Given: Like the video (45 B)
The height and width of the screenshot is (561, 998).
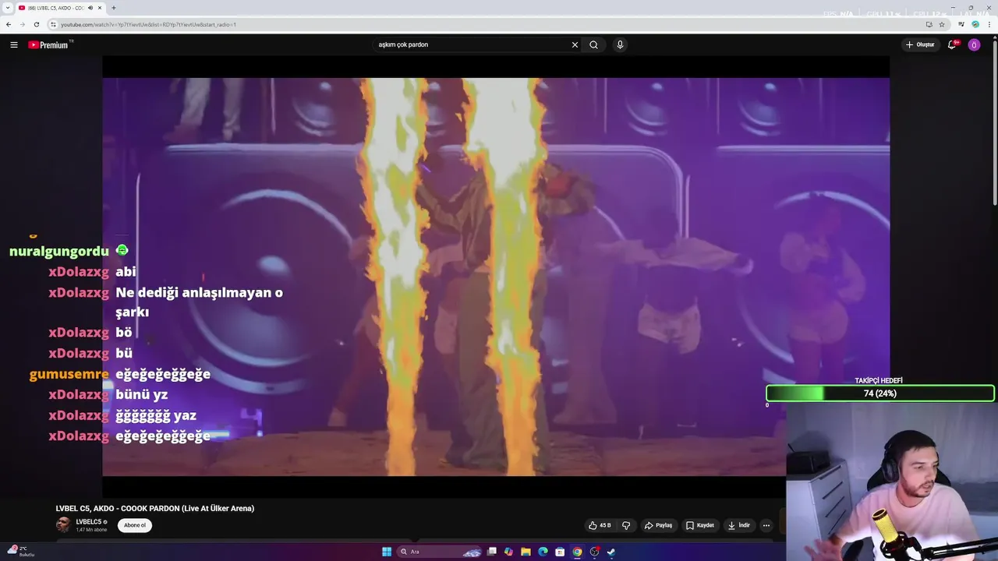Looking at the screenshot, I should pyautogui.click(x=600, y=525).
